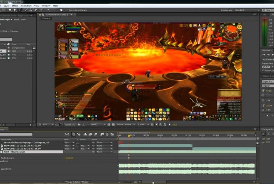The height and width of the screenshot is (184, 274).
Task: Toggle the From Current checkbox in Preview
Action: 263,70
